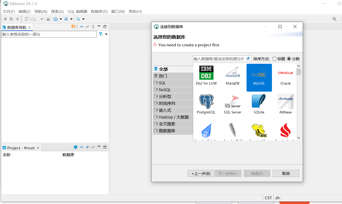
Task: Click the Reconnect plug toolbar icon
Action: tap(11, 19)
